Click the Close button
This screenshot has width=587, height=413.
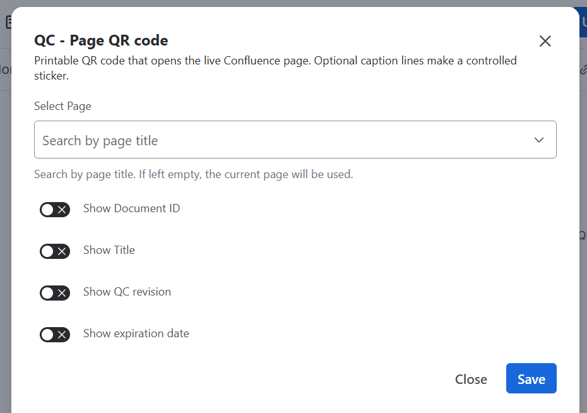click(471, 379)
